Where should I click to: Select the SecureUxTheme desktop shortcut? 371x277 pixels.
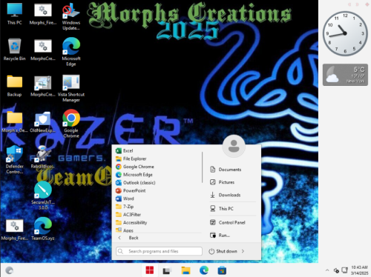point(43,196)
